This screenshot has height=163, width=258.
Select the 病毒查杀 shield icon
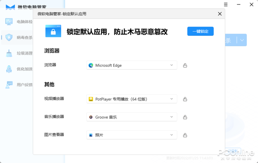(x=9, y=37)
